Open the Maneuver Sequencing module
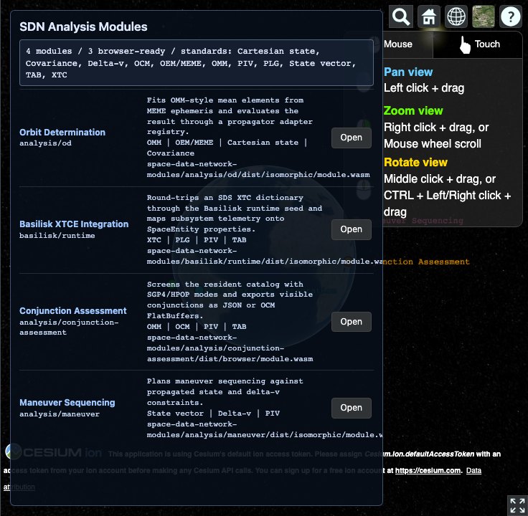 point(352,408)
